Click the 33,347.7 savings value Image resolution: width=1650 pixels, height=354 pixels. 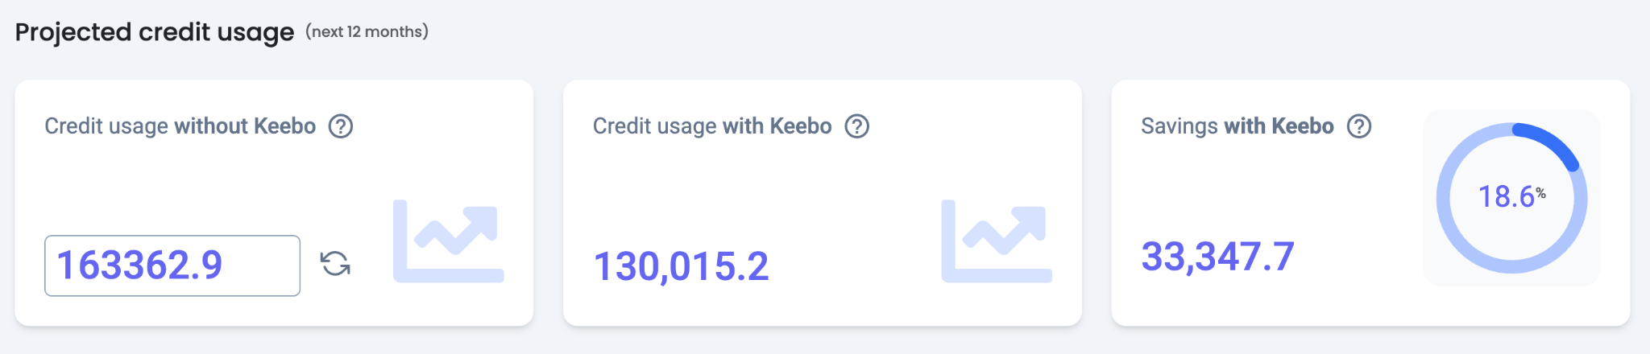[1217, 257]
